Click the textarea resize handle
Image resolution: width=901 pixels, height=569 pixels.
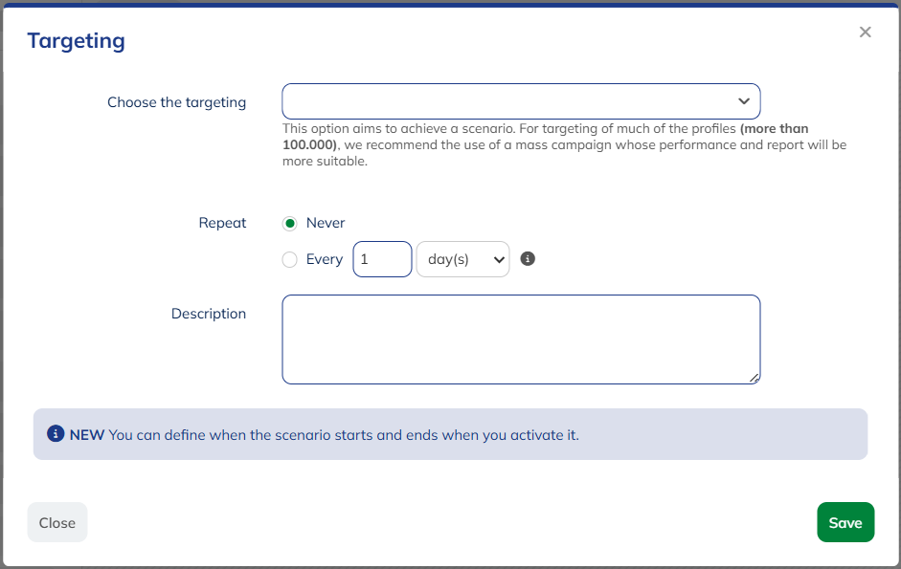point(755,379)
